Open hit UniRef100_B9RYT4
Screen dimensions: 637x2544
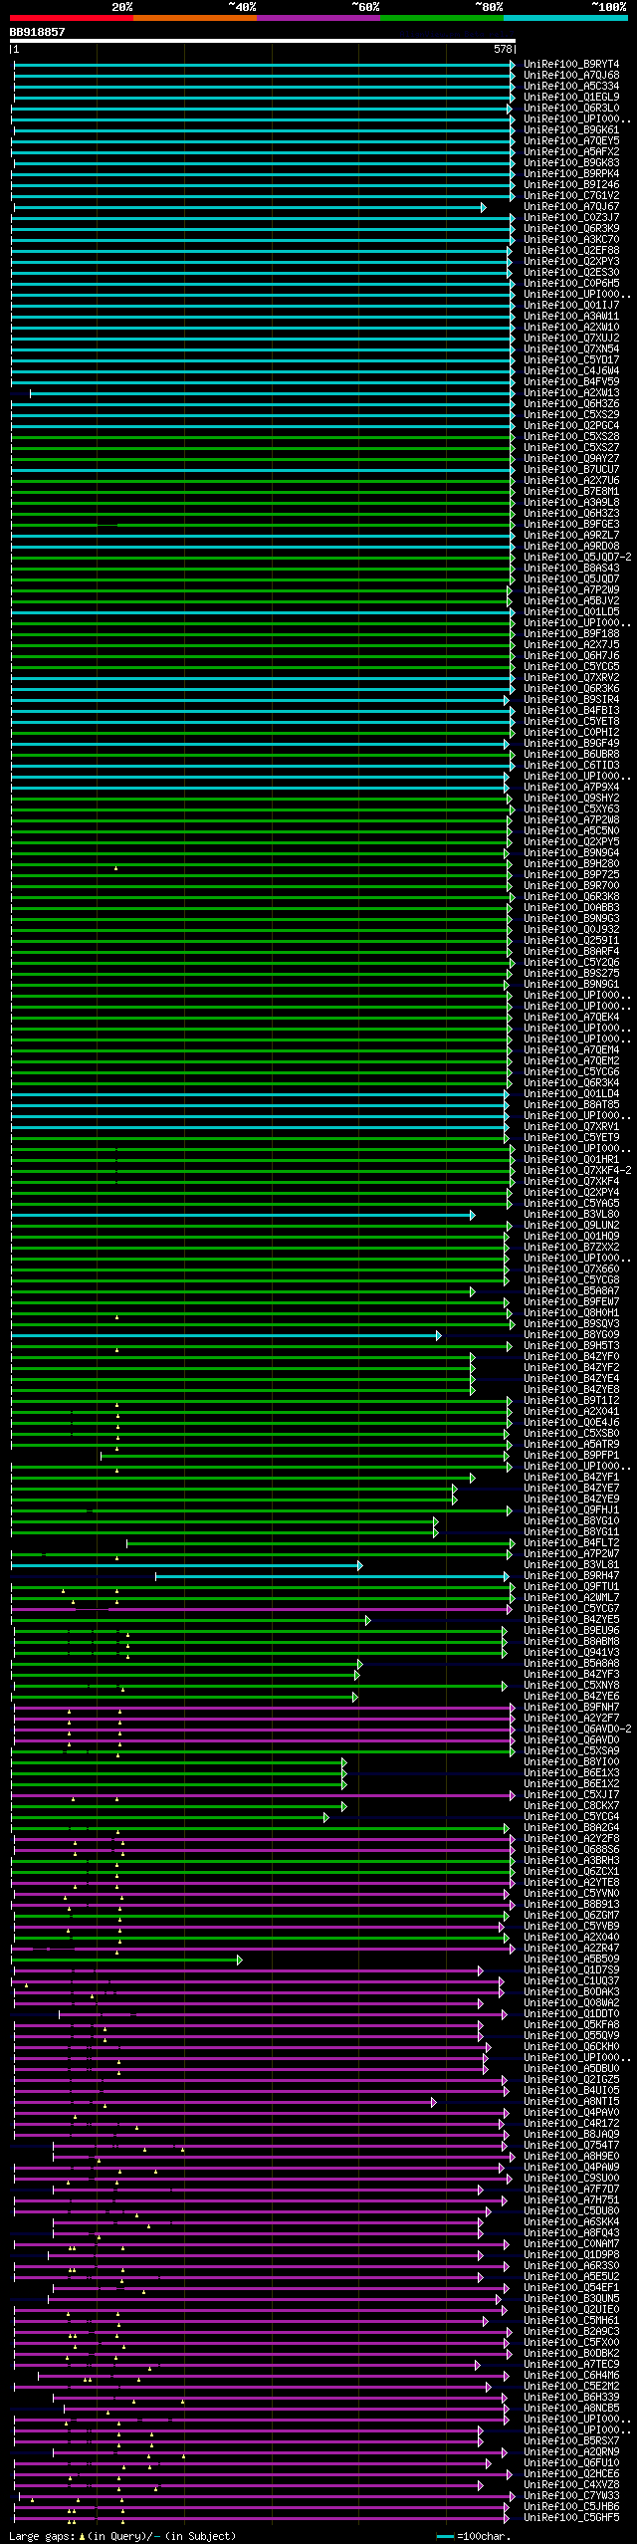pos(571,65)
